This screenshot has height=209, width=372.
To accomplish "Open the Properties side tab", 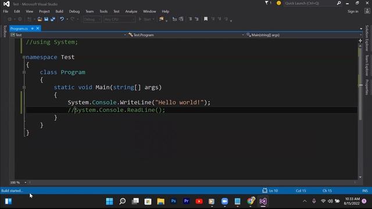I will coord(367,87).
